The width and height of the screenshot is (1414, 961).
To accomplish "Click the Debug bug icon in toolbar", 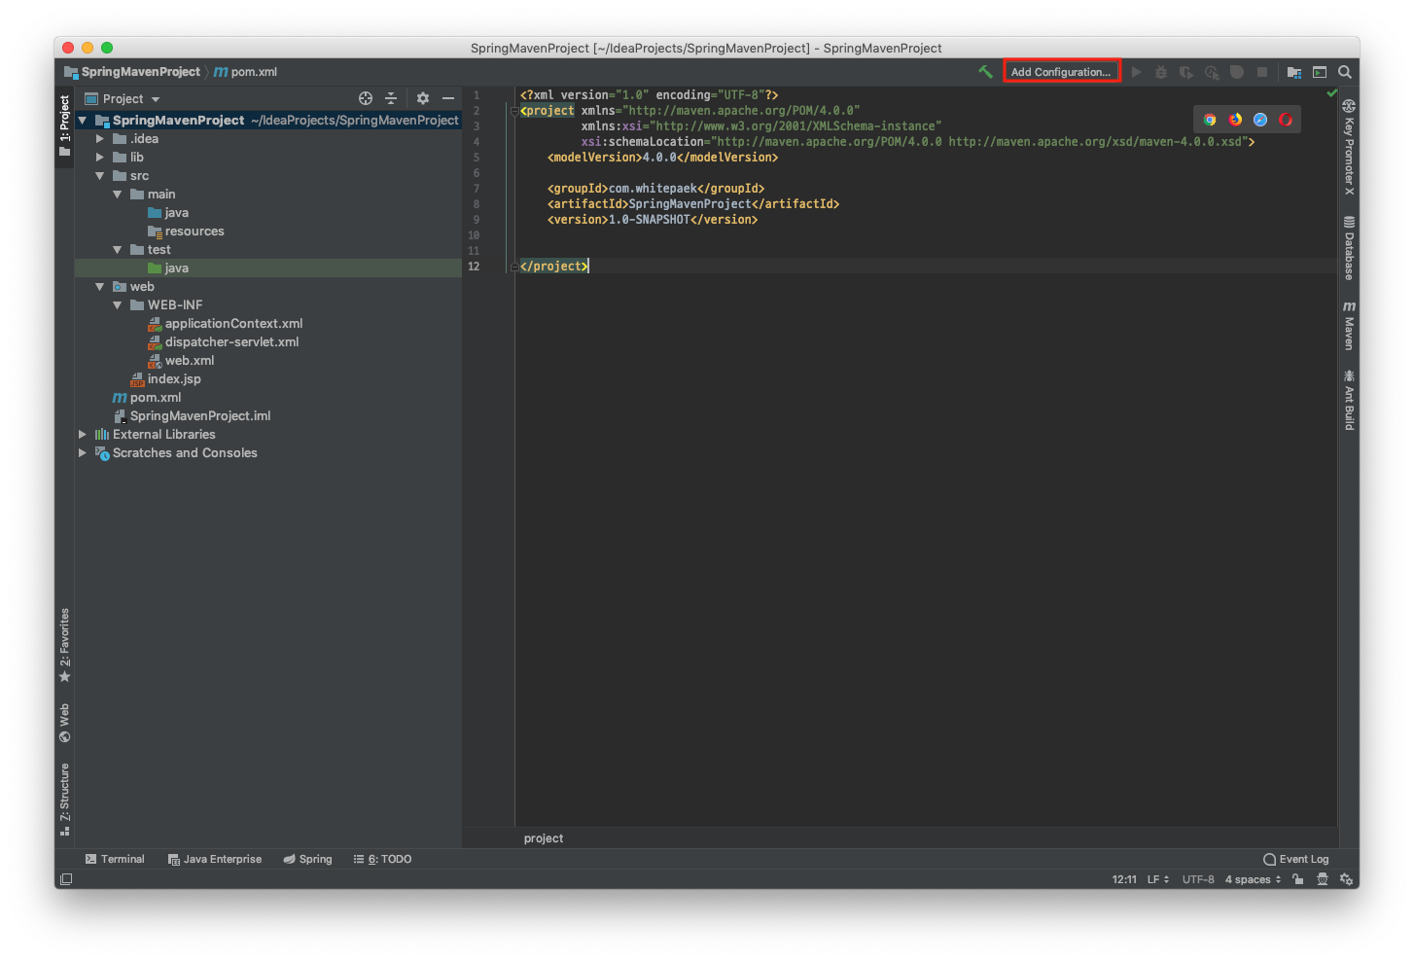I will pyautogui.click(x=1161, y=72).
